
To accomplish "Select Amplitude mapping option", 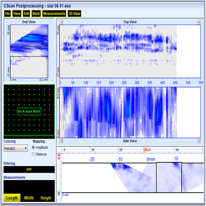I will pos(40,147).
